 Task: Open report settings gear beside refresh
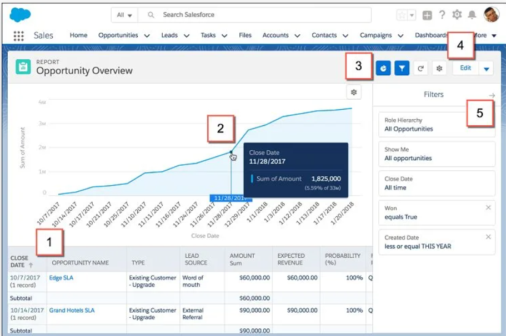[x=439, y=68]
